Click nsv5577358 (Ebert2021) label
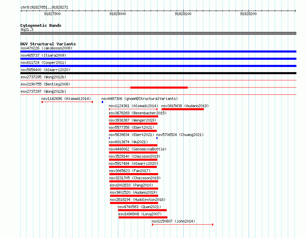 [x=131, y=127]
